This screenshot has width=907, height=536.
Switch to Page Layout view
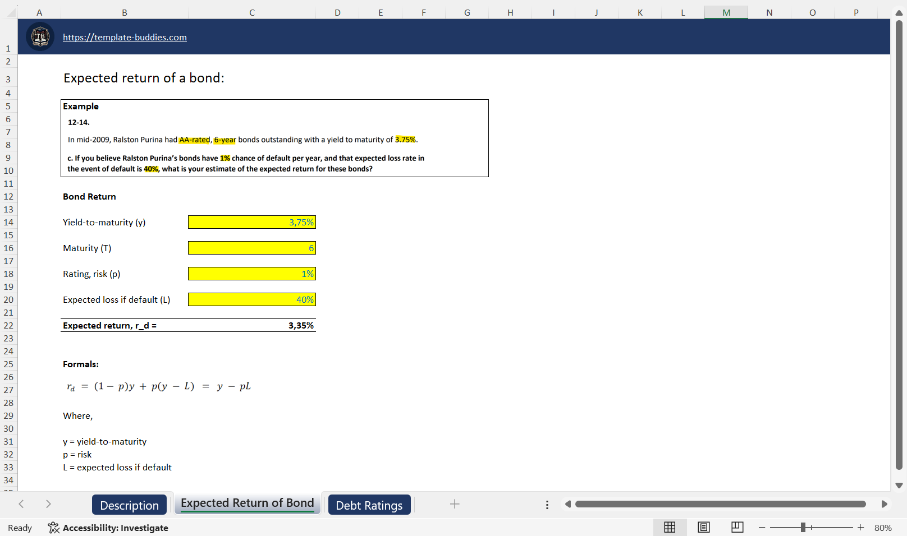coord(703,527)
